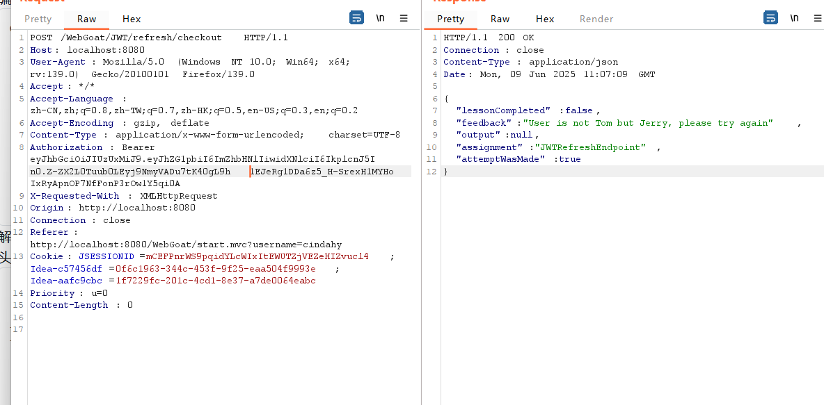Click the "feedback" message text in response
Screen dimensions: 824x405
(x=650, y=123)
